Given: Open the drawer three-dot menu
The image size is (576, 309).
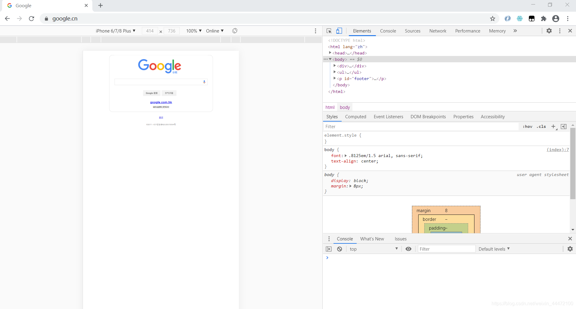Looking at the screenshot, I should point(329,239).
